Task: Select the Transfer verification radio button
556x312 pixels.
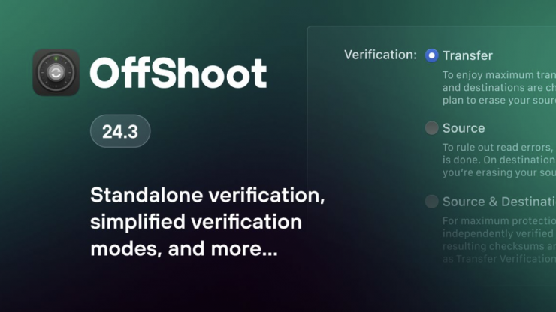Action: (431, 55)
